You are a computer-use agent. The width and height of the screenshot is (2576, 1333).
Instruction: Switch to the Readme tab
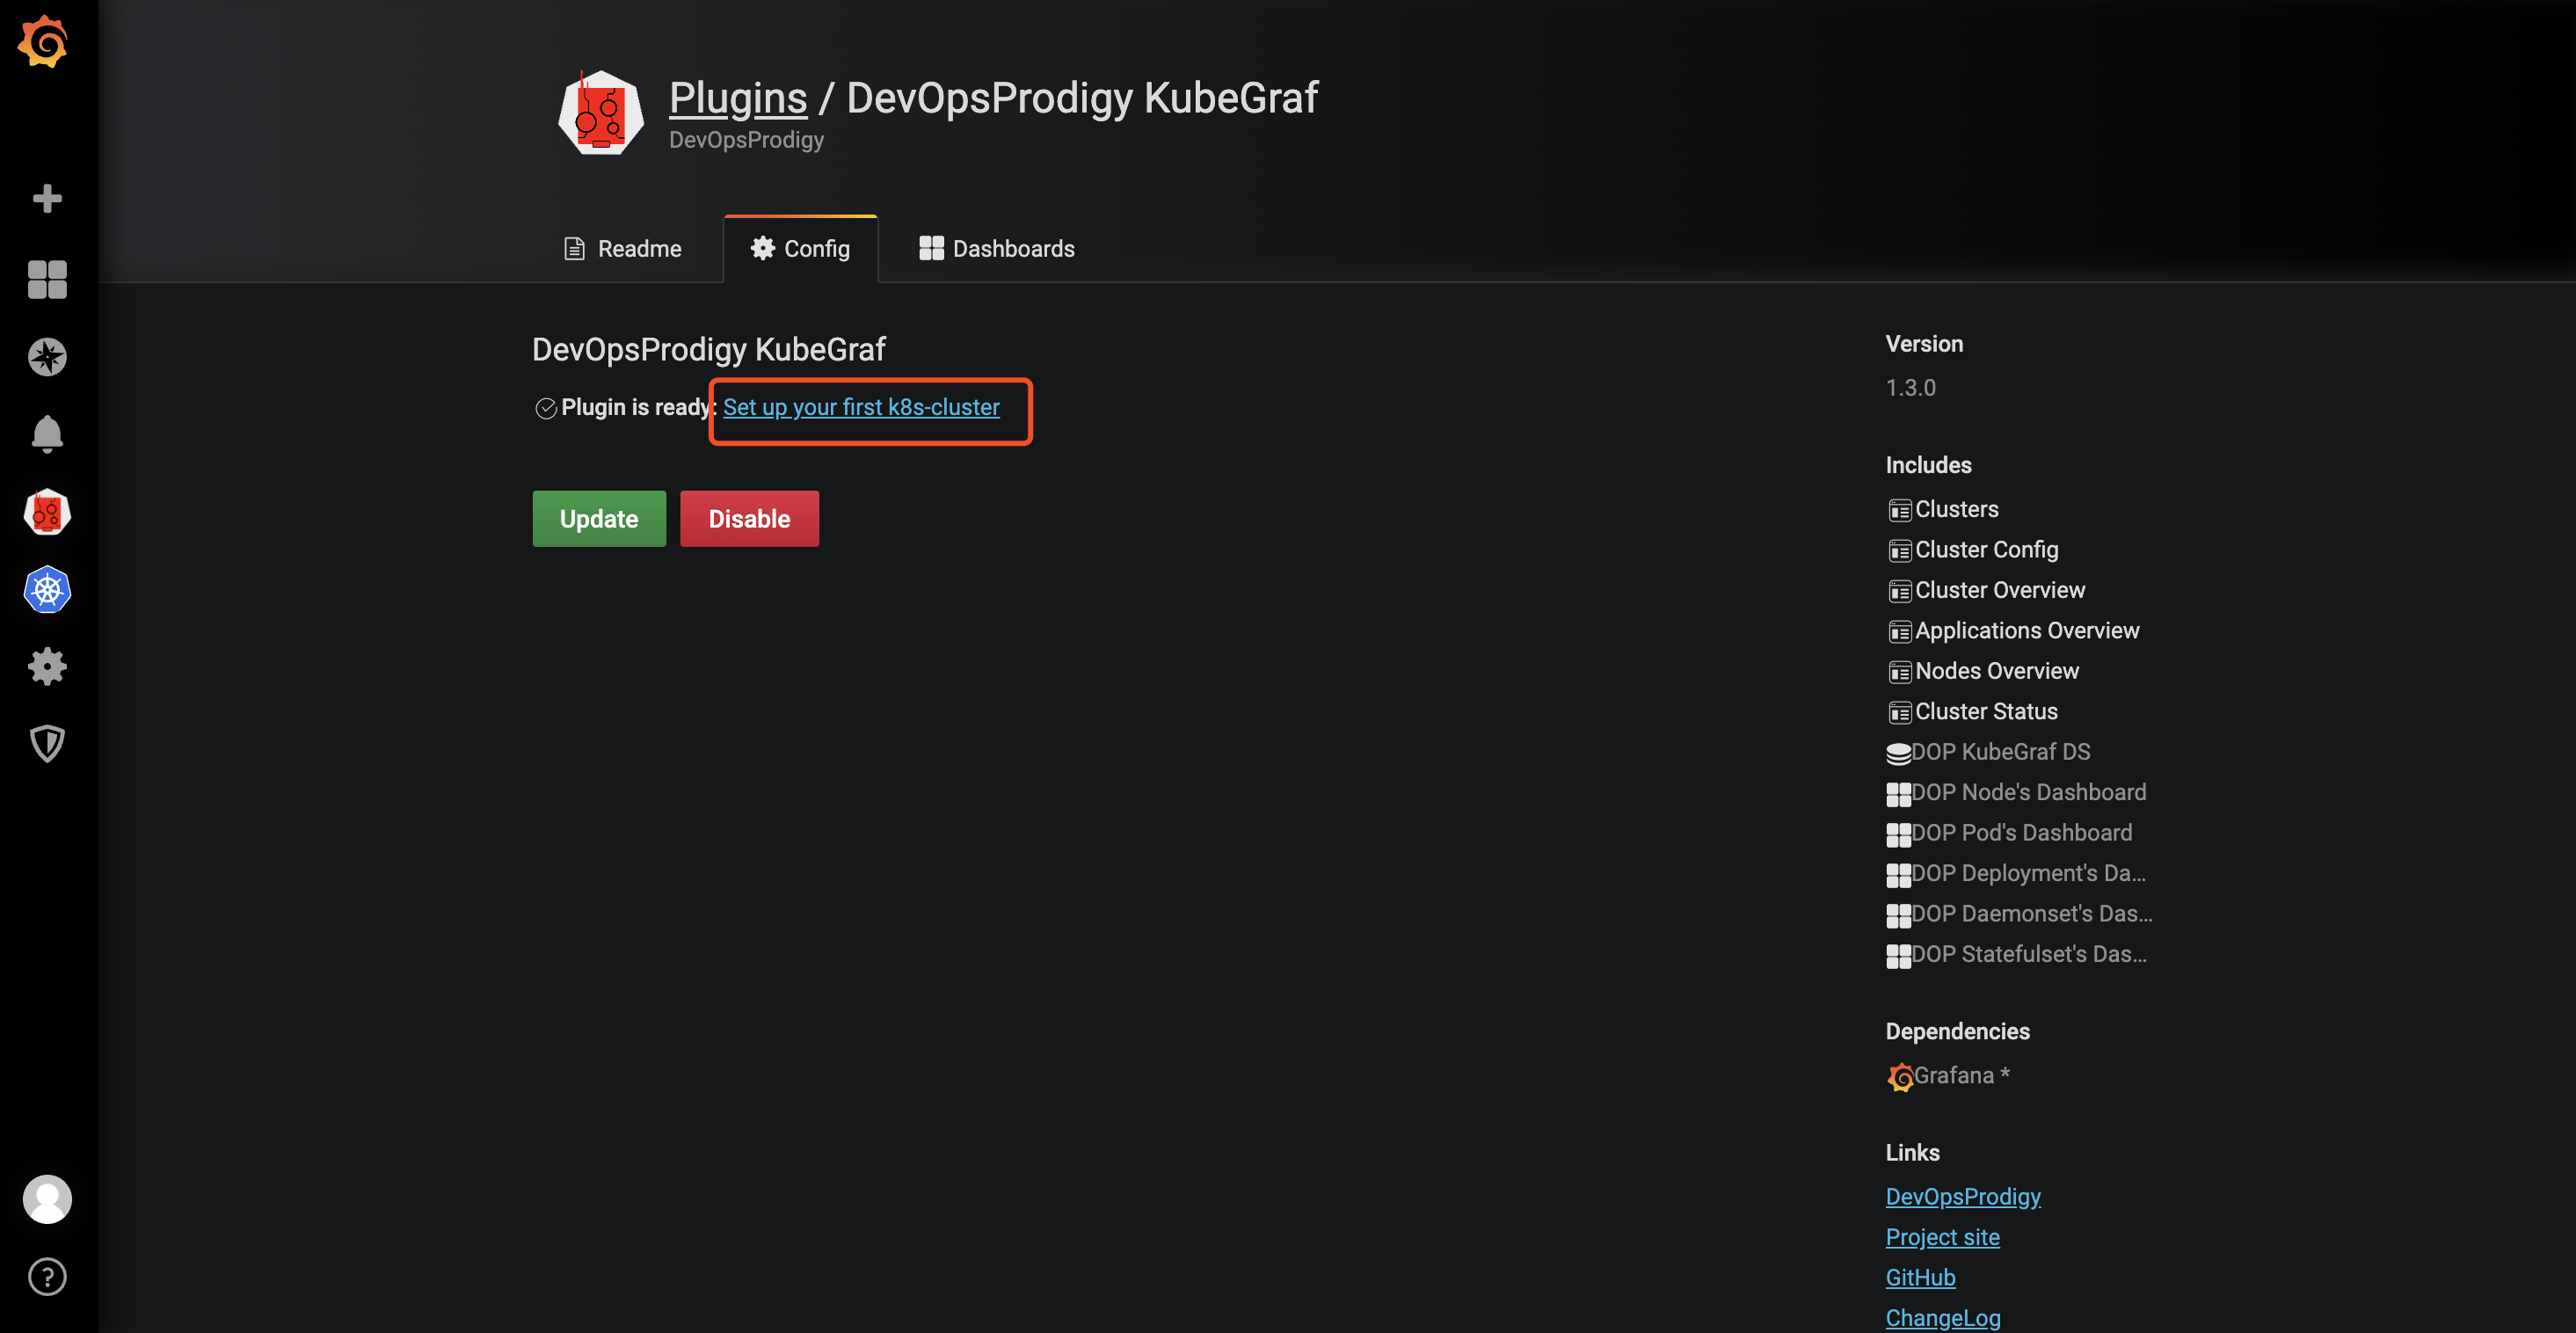[x=624, y=248]
